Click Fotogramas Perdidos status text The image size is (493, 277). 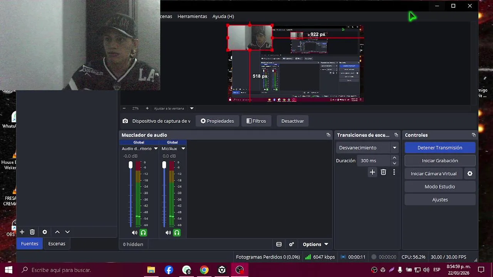[x=268, y=257]
